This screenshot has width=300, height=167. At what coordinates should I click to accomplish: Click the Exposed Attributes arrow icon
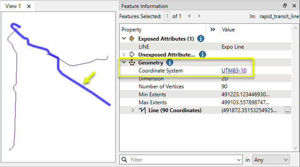coord(132,38)
